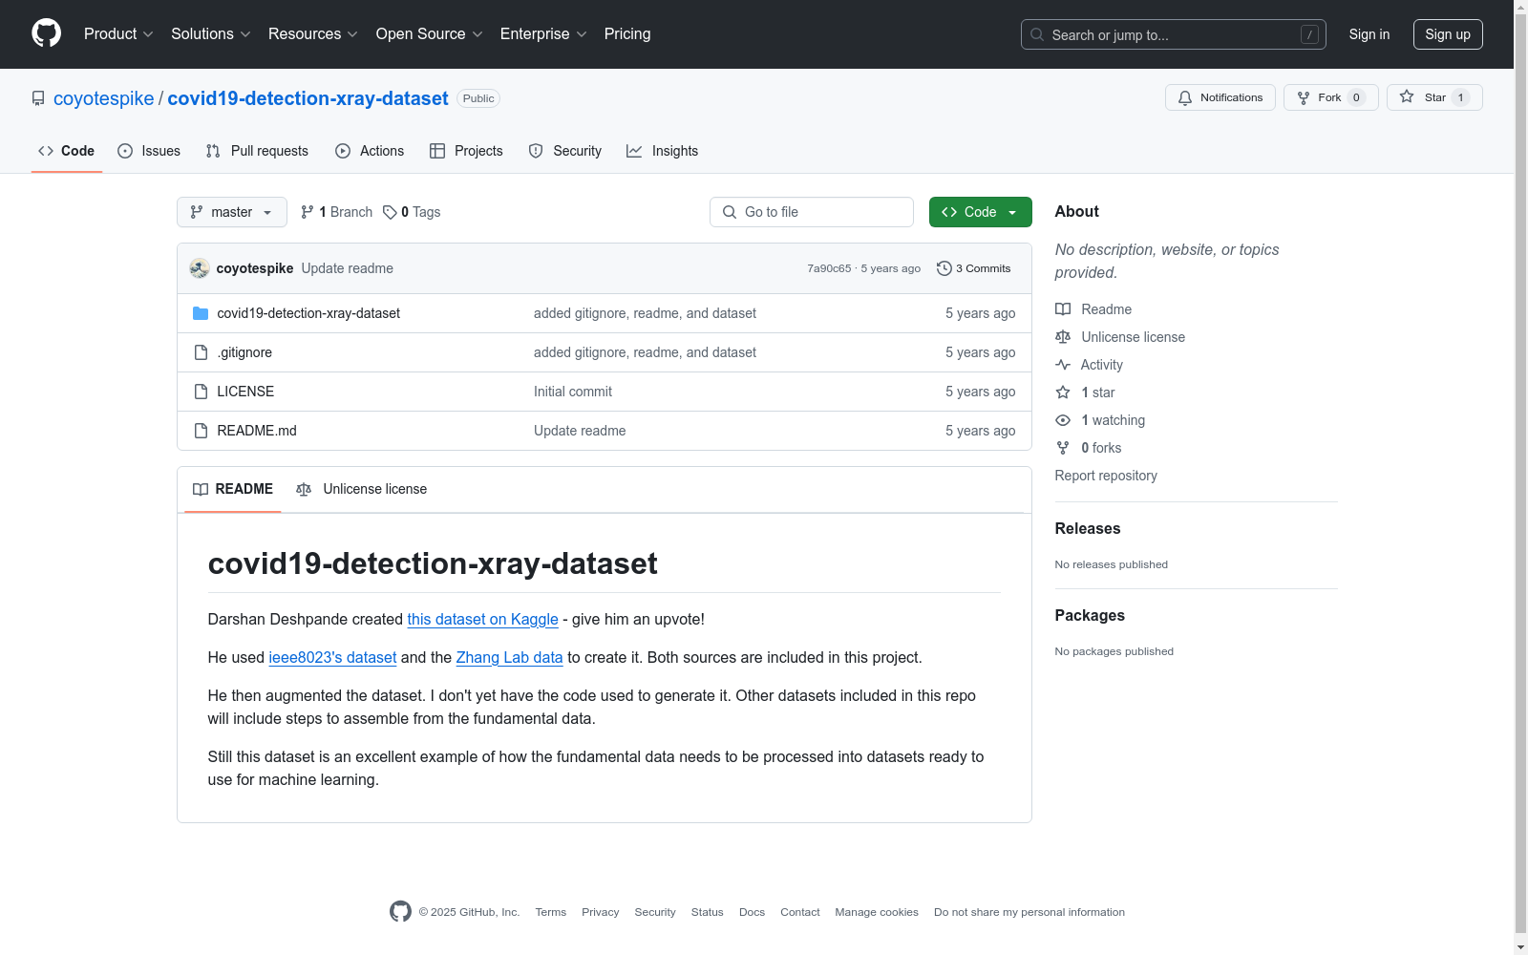1528x955 pixels.
Task: View the 1 Branch list
Action: pyautogui.click(x=336, y=212)
